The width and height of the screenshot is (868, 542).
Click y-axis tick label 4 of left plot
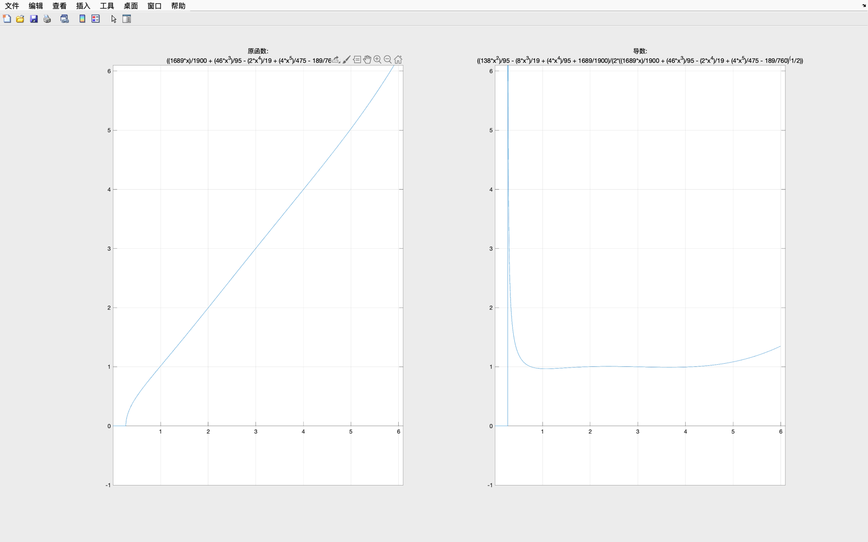pos(109,190)
